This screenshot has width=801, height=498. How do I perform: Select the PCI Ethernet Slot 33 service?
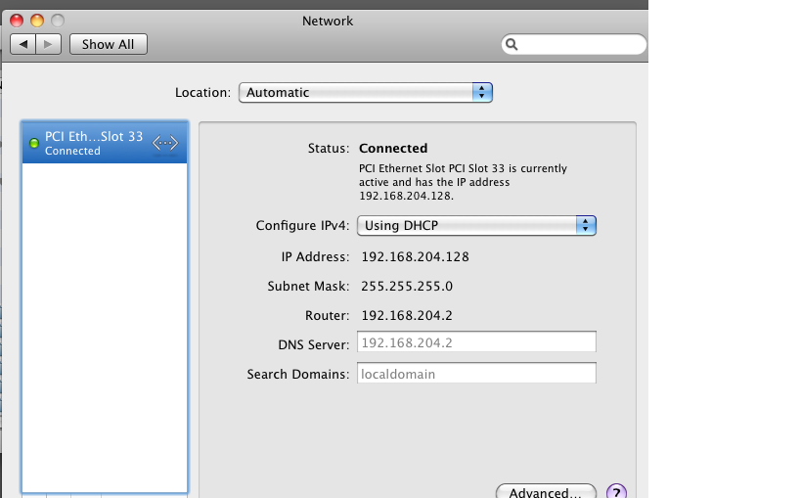coord(93,143)
